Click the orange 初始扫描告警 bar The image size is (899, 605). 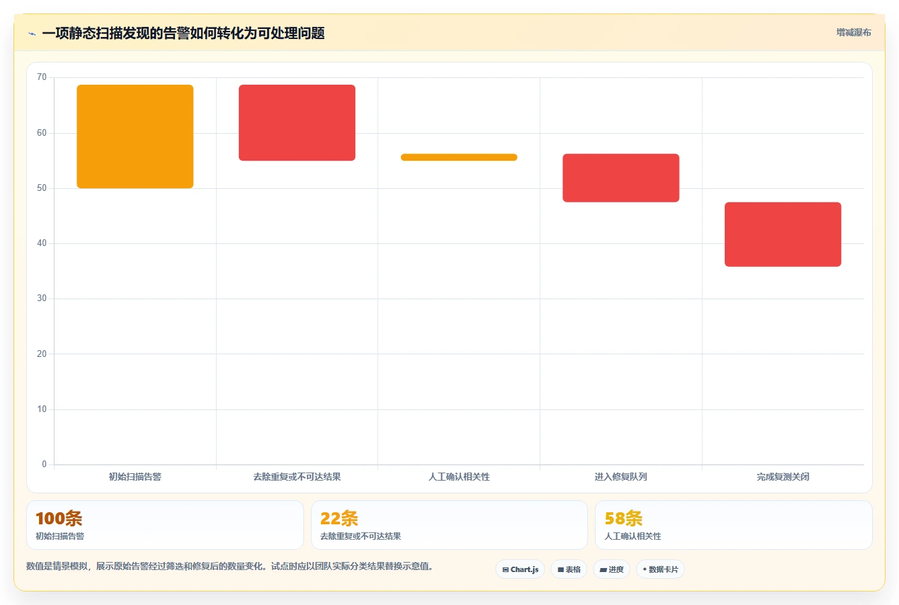click(x=135, y=136)
